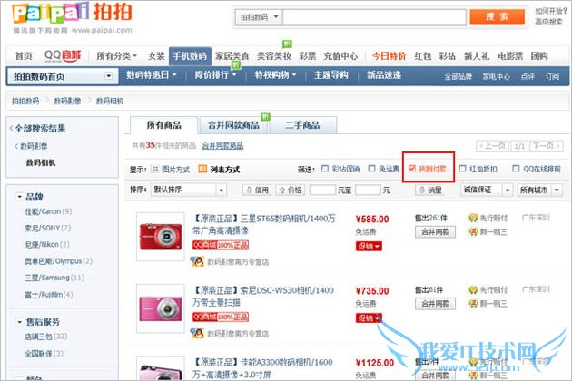Viewport: 572px width, 381px height.
Task: Click QQ商城100%正品 badge under Samsung ST65
Action: coord(221,245)
